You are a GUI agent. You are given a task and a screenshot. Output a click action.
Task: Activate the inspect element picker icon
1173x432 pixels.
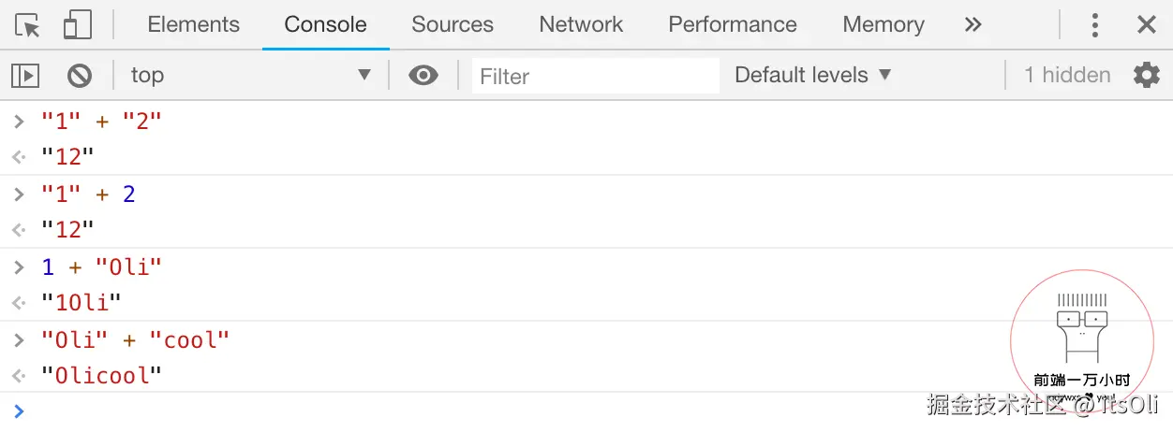click(x=28, y=25)
